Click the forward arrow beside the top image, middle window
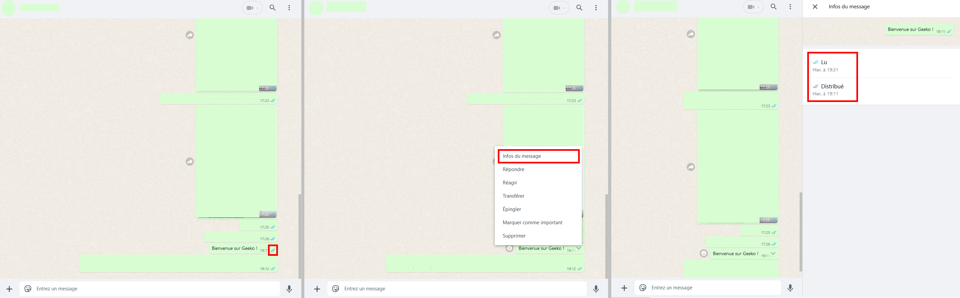 pyautogui.click(x=496, y=35)
